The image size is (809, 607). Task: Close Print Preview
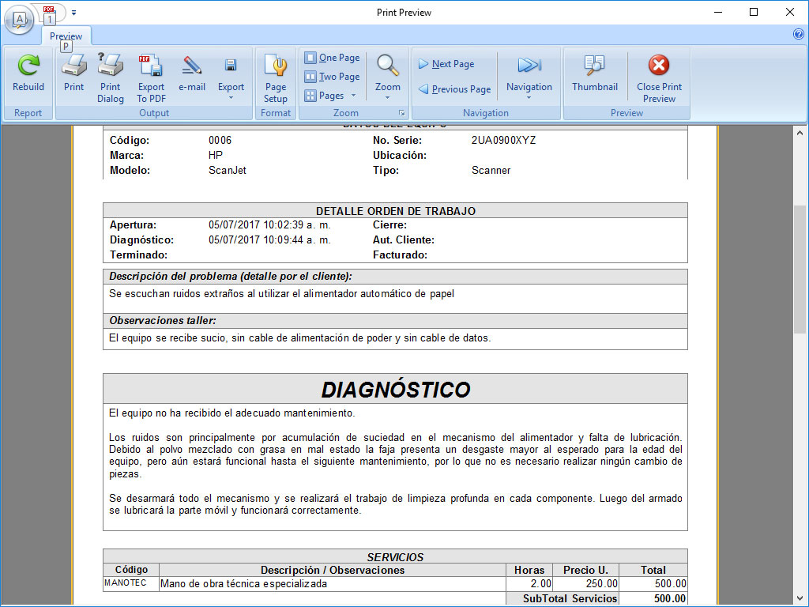pos(659,78)
